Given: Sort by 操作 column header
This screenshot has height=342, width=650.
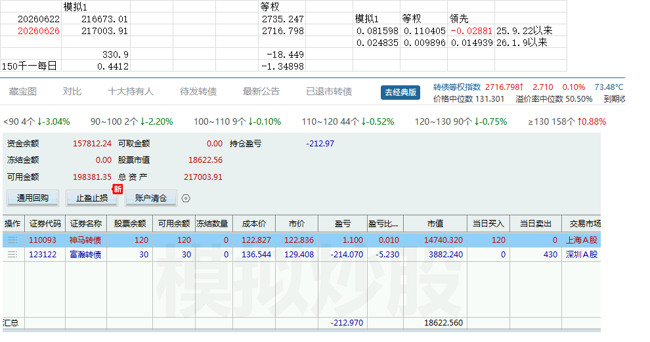Looking at the screenshot, I should [x=13, y=224].
